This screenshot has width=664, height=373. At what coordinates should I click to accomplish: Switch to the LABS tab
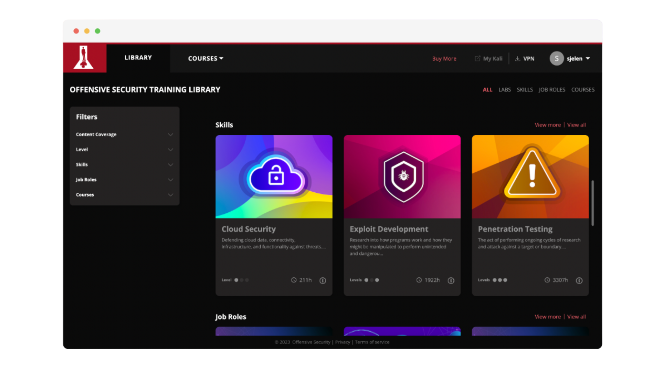tap(504, 89)
